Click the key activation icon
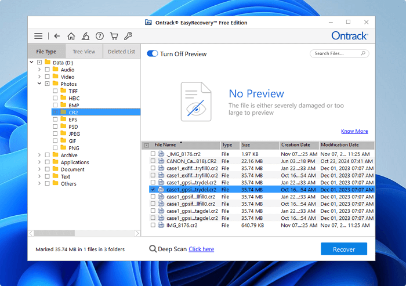The height and width of the screenshot is (286, 406). [128, 36]
